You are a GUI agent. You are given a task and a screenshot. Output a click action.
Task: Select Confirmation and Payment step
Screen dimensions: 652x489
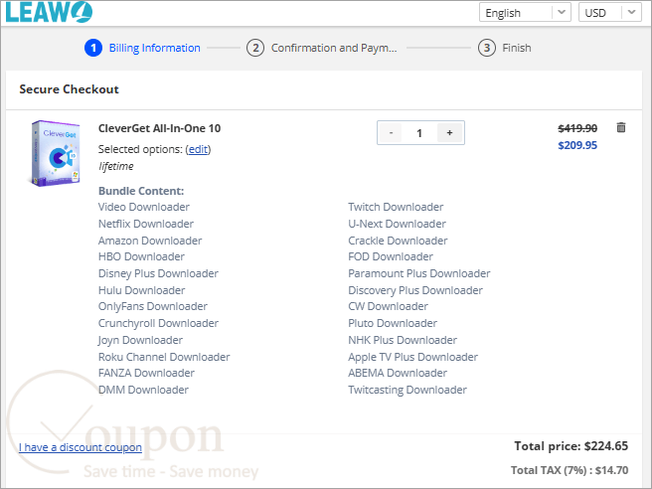click(322, 48)
